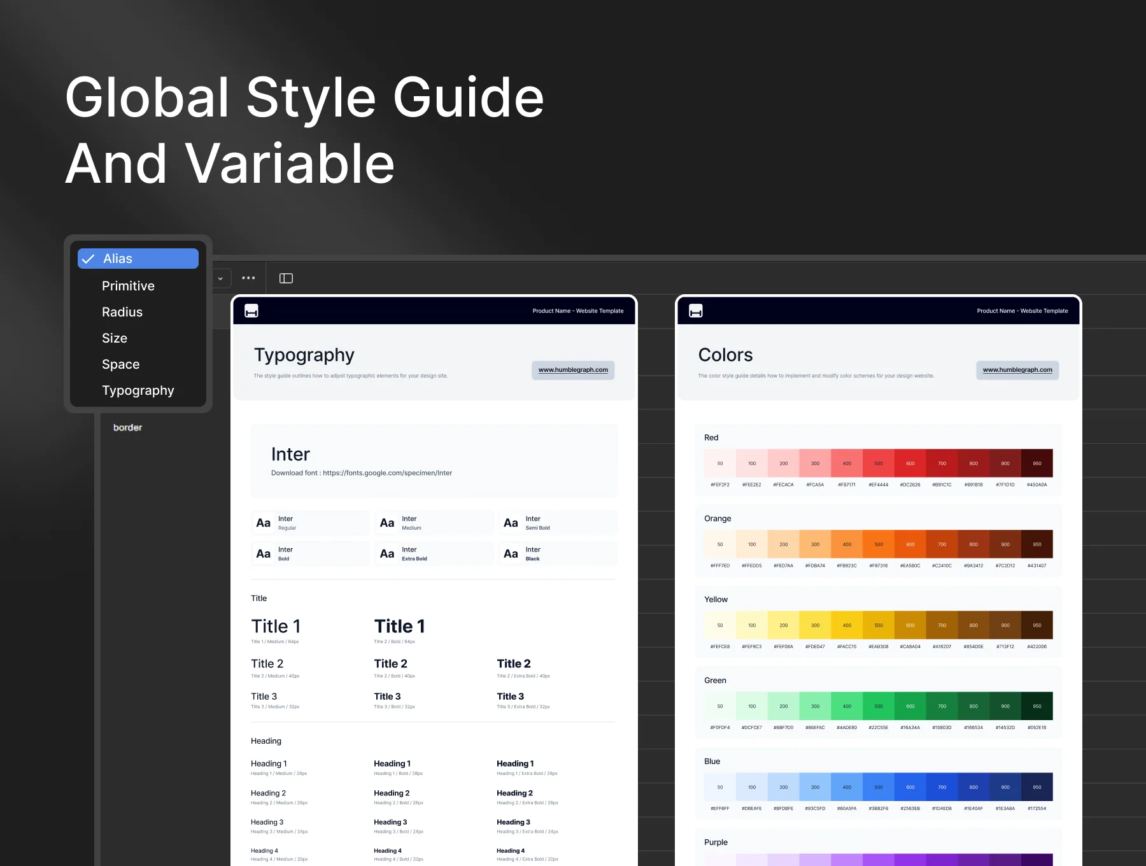Image resolution: width=1146 pixels, height=866 pixels.
Task: Pick the Orange 500 swatch #F97316
Action: pyautogui.click(x=879, y=544)
